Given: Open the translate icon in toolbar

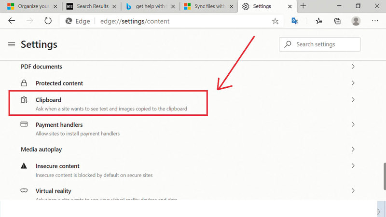Looking at the screenshot, I should click(295, 21).
